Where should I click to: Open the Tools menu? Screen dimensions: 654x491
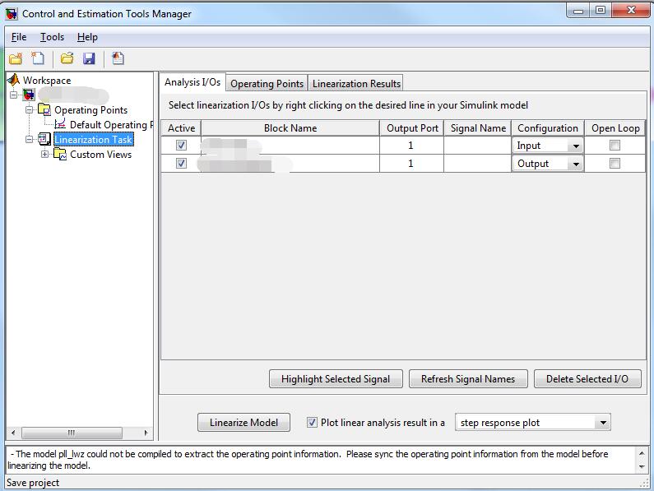point(52,37)
